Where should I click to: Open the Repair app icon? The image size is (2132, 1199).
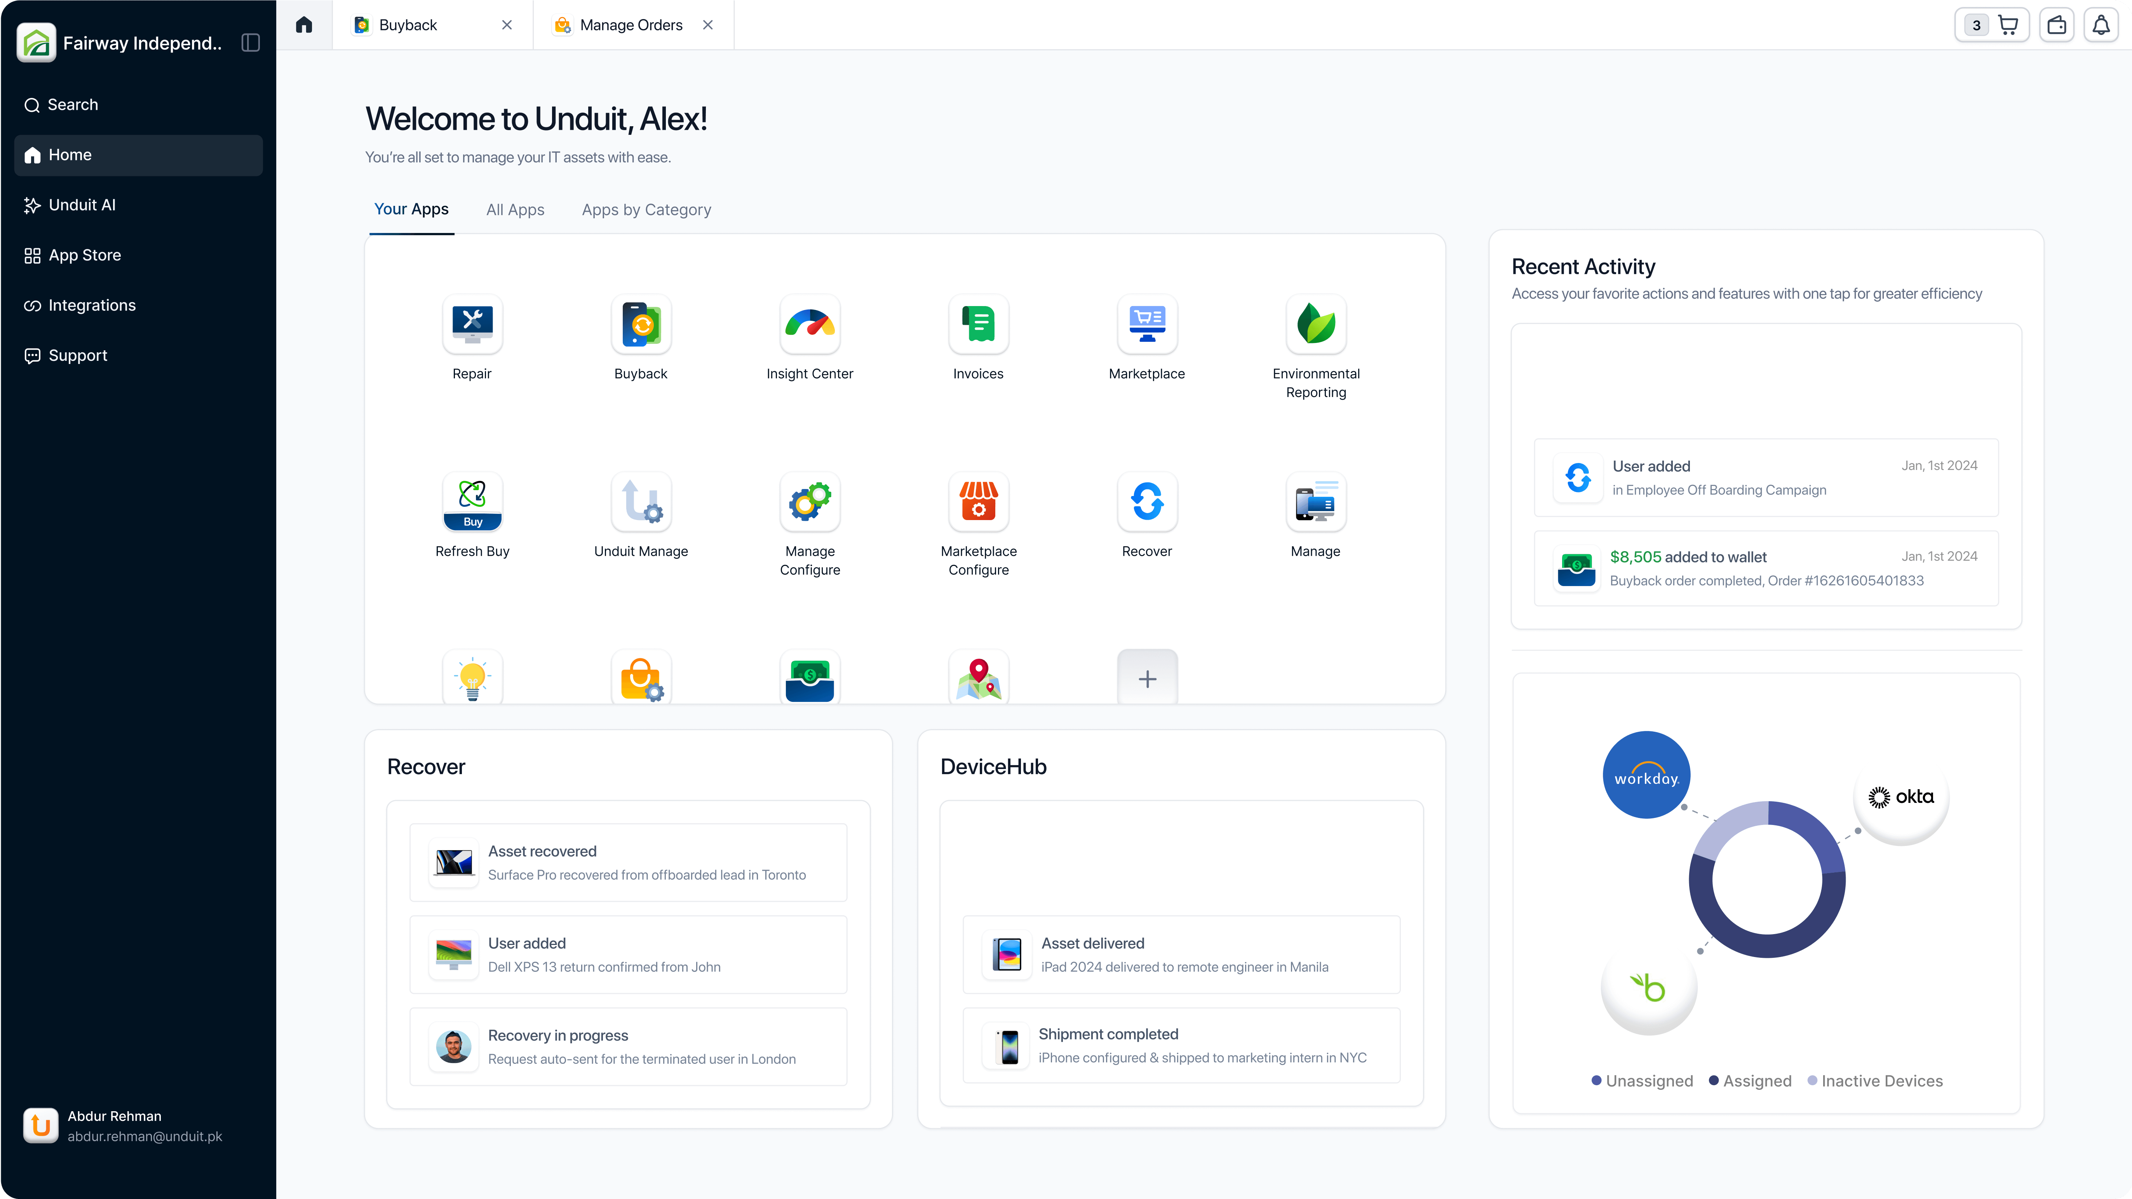click(x=472, y=324)
